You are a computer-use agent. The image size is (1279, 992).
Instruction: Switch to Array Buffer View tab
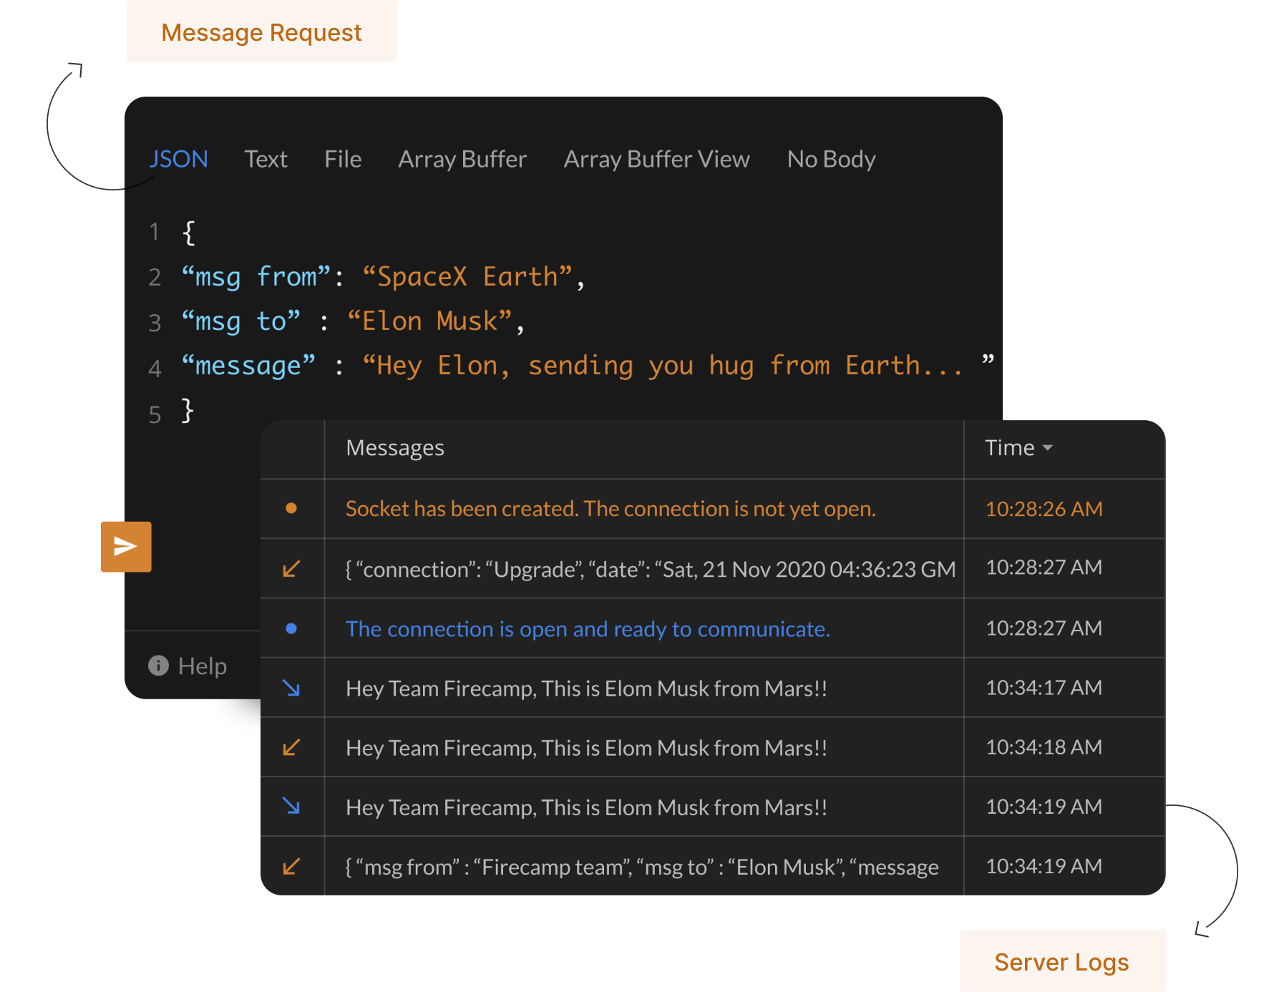656,159
